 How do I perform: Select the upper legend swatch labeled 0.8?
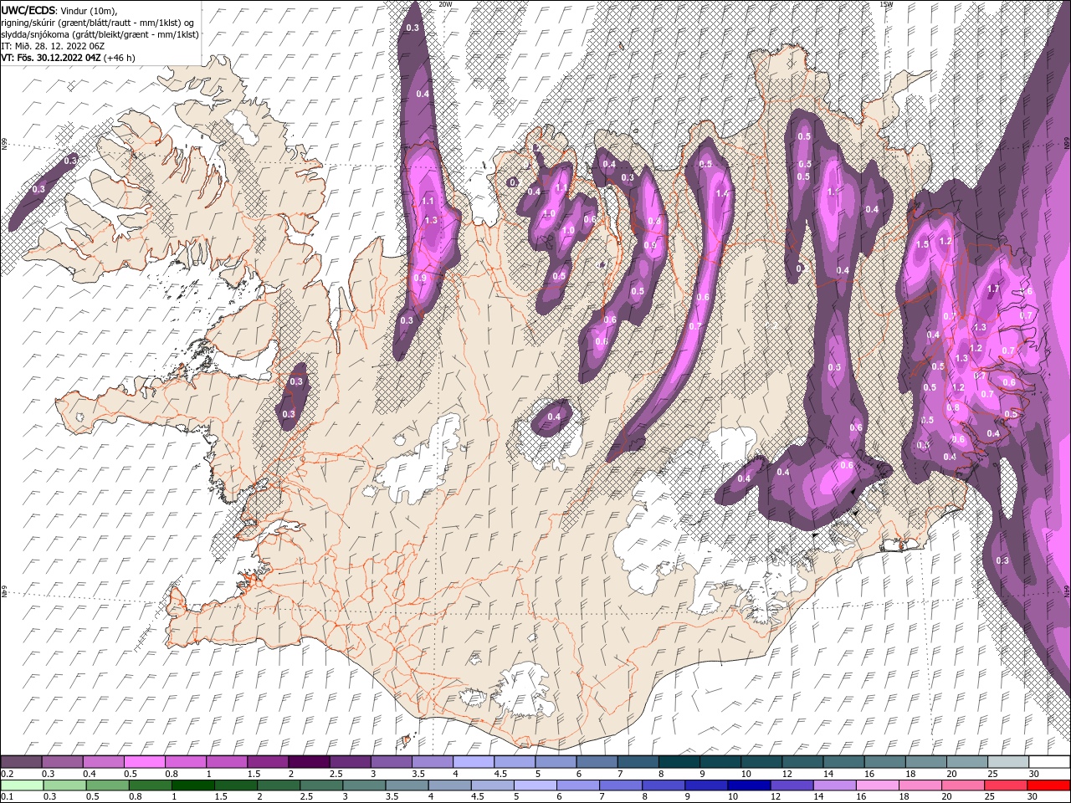click(185, 762)
